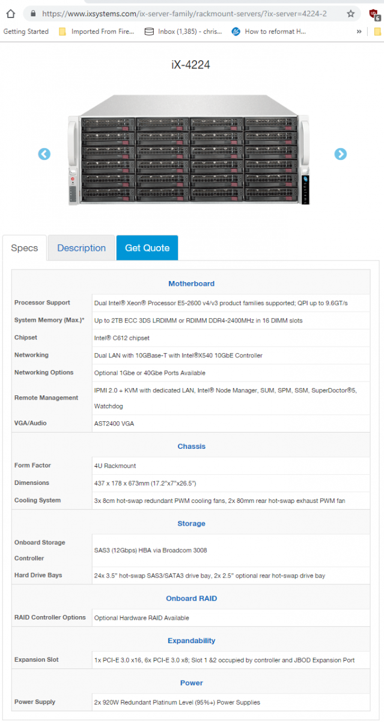
Task: Click the Cooling System label
Action: coord(37,500)
